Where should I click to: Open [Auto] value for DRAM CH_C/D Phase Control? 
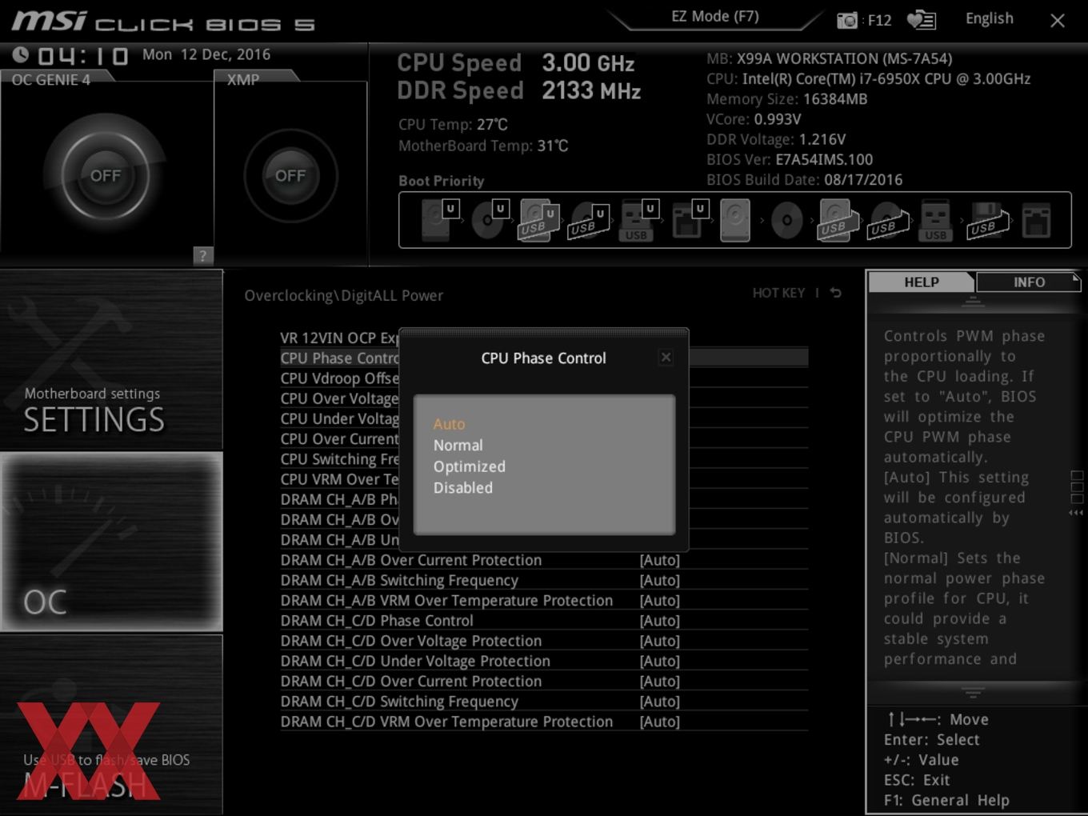(659, 621)
